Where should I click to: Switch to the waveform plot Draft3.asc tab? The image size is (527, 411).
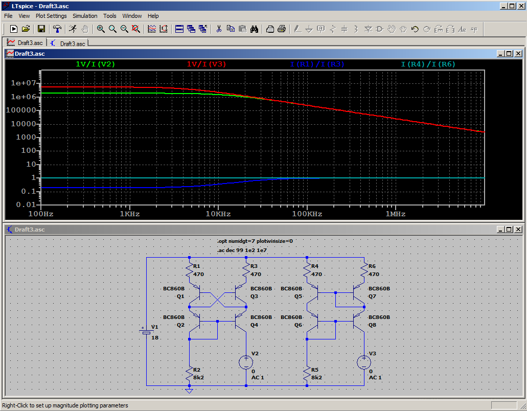coord(26,43)
